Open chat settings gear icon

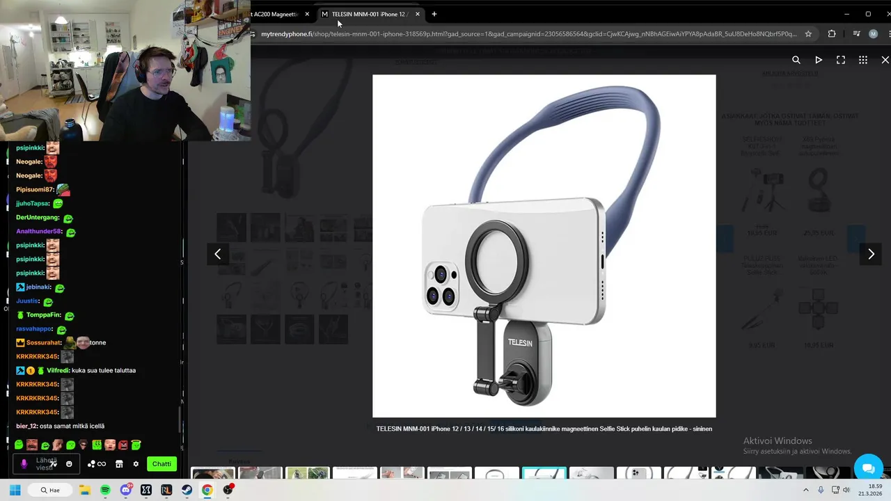click(136, 464)
